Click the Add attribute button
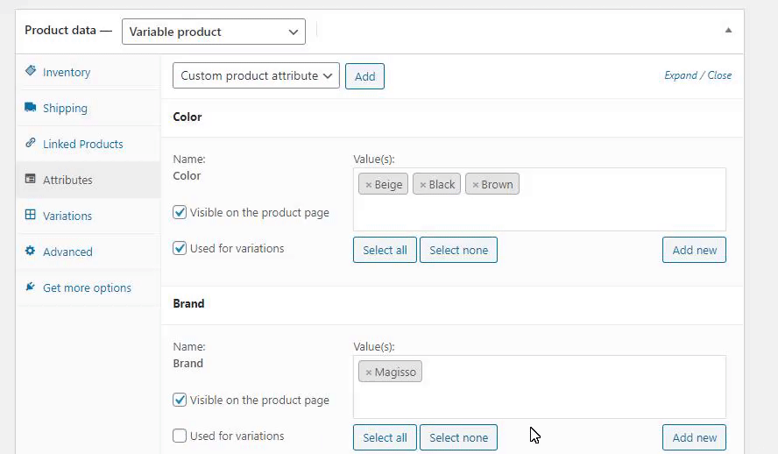778x454 pixels. click(x=364, y=76)
